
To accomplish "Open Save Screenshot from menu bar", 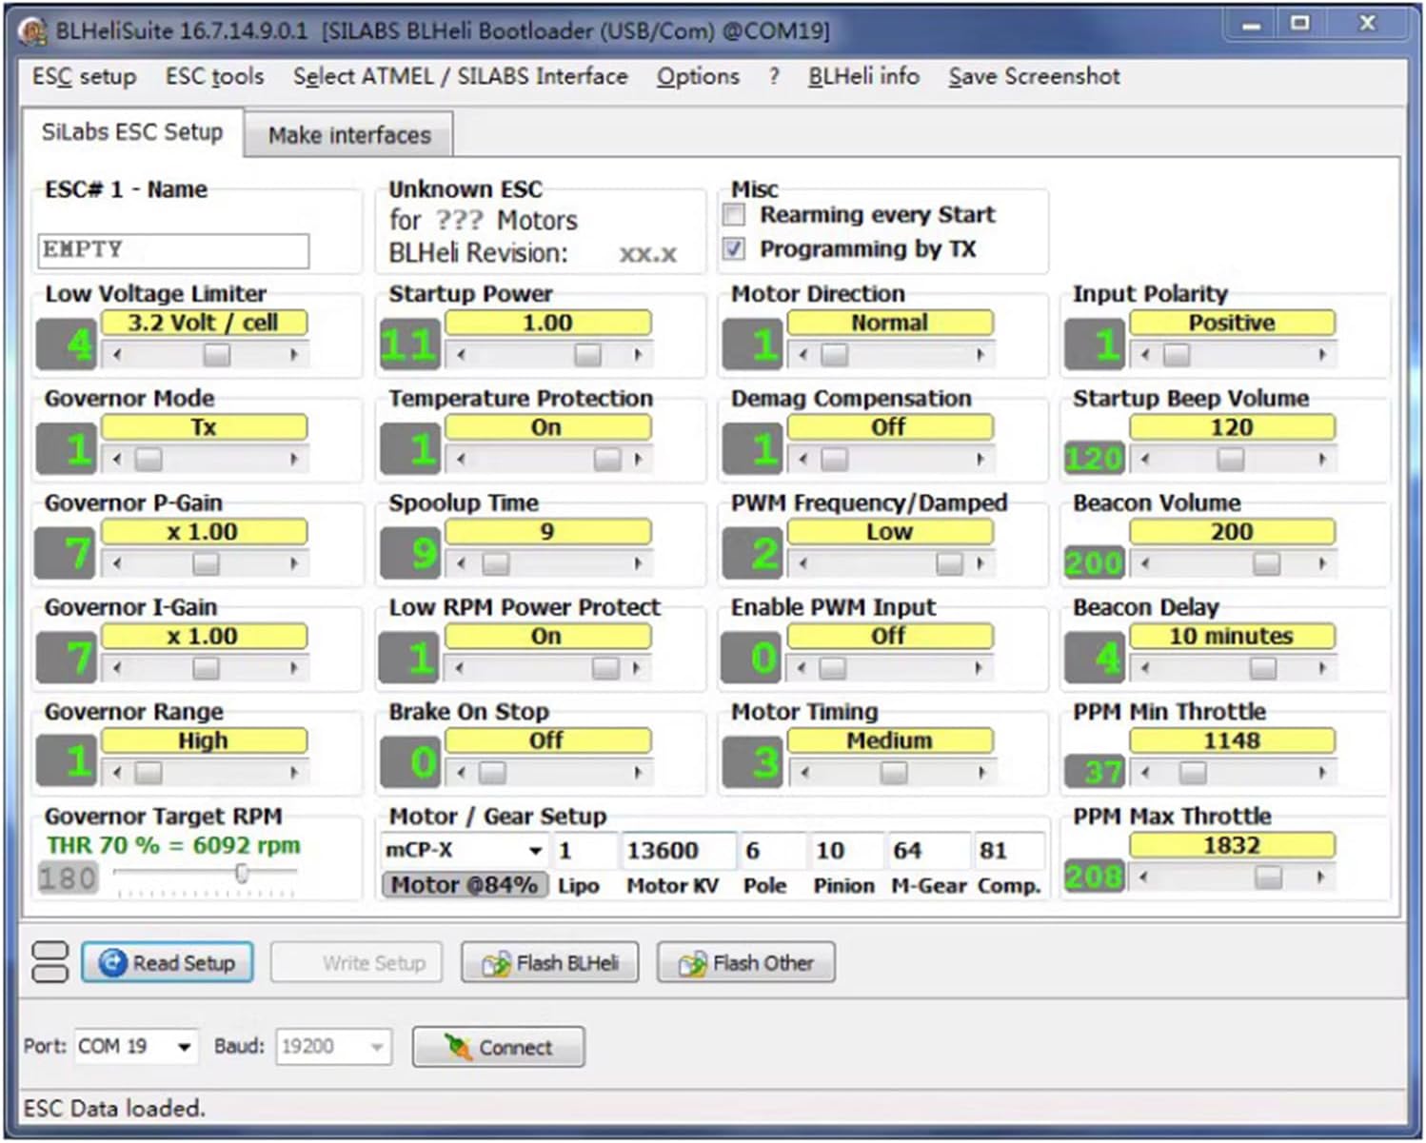I will click(1034, 76).
